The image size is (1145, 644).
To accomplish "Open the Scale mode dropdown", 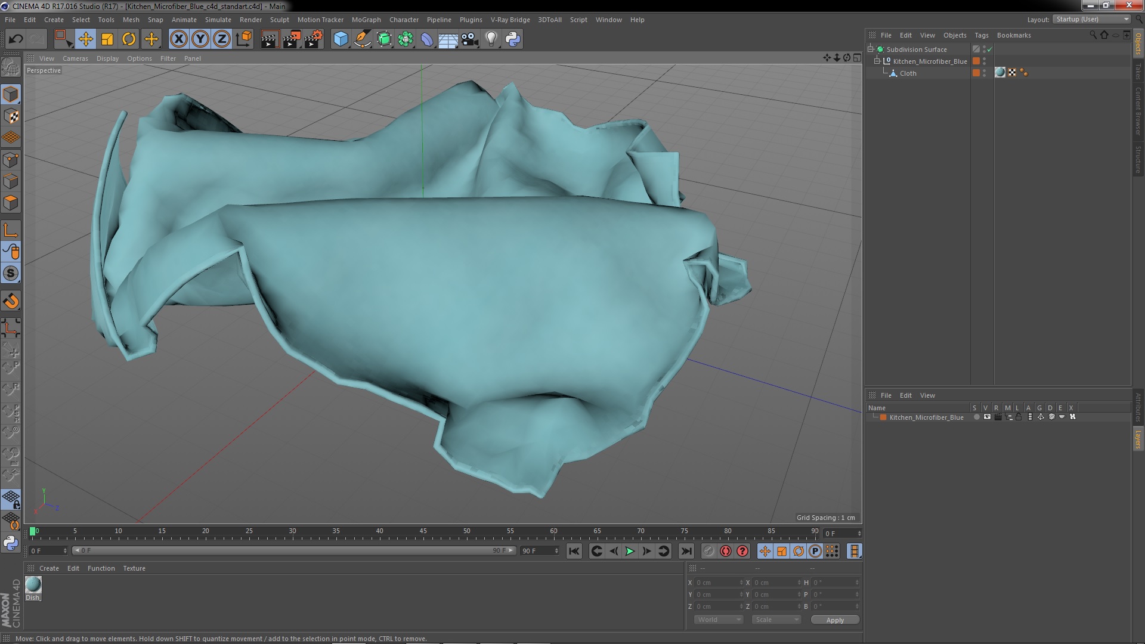I will 776,620.
